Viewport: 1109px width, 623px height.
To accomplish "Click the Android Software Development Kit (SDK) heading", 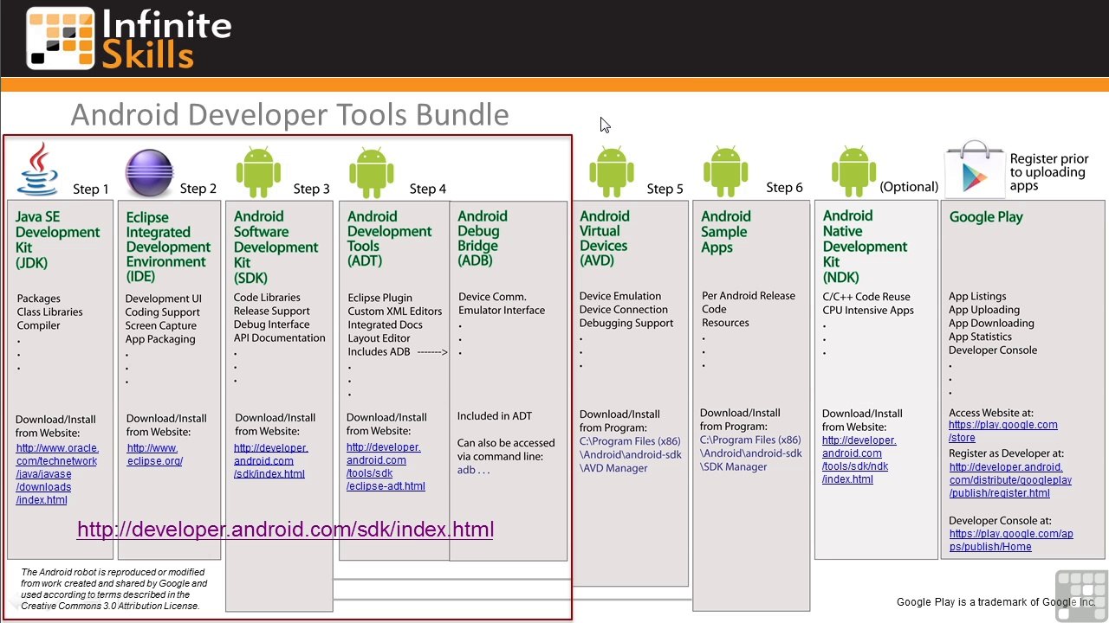I will (x=276, y=247).
